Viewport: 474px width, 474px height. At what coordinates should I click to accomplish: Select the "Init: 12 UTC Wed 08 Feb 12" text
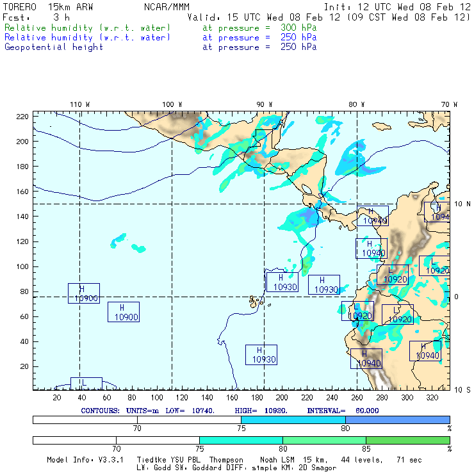pos(397,7)
